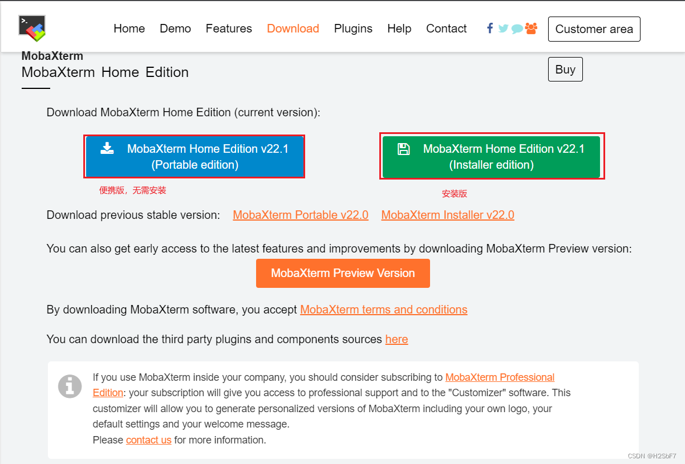Download MobaXterm Home Edition v22.1 Portable edition
This screenshot has height=464, width=685.
[195, 157]
